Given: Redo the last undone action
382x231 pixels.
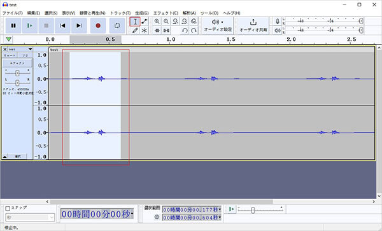Looking at the screenshot, I should click(x=194, y=31).
